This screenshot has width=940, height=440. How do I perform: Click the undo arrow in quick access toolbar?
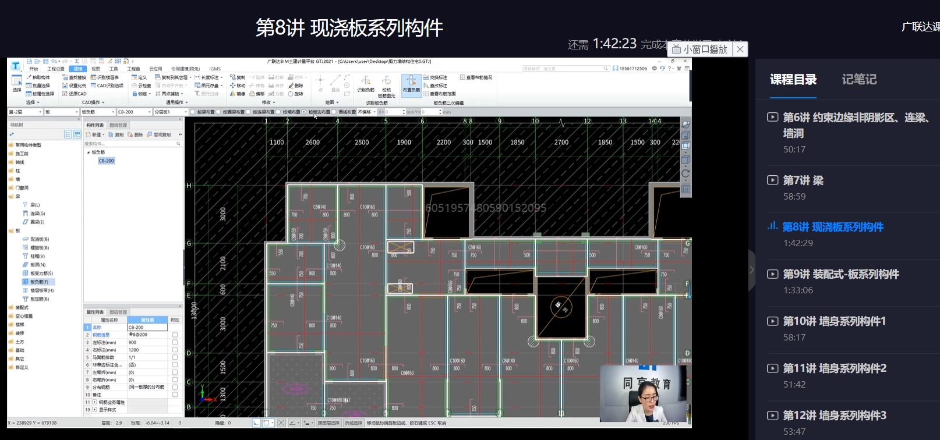pyautogui.click(x=54, y=61)
